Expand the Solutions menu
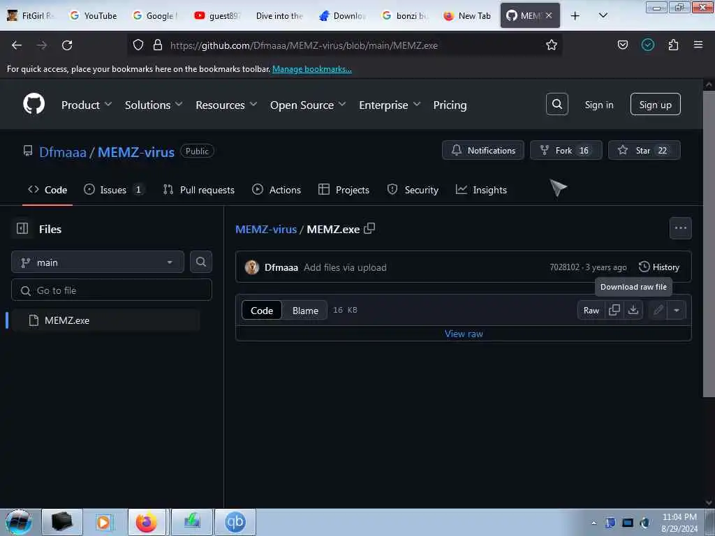Image resolution: width=715 pixels, height=536 pixels. click(154, 105)
